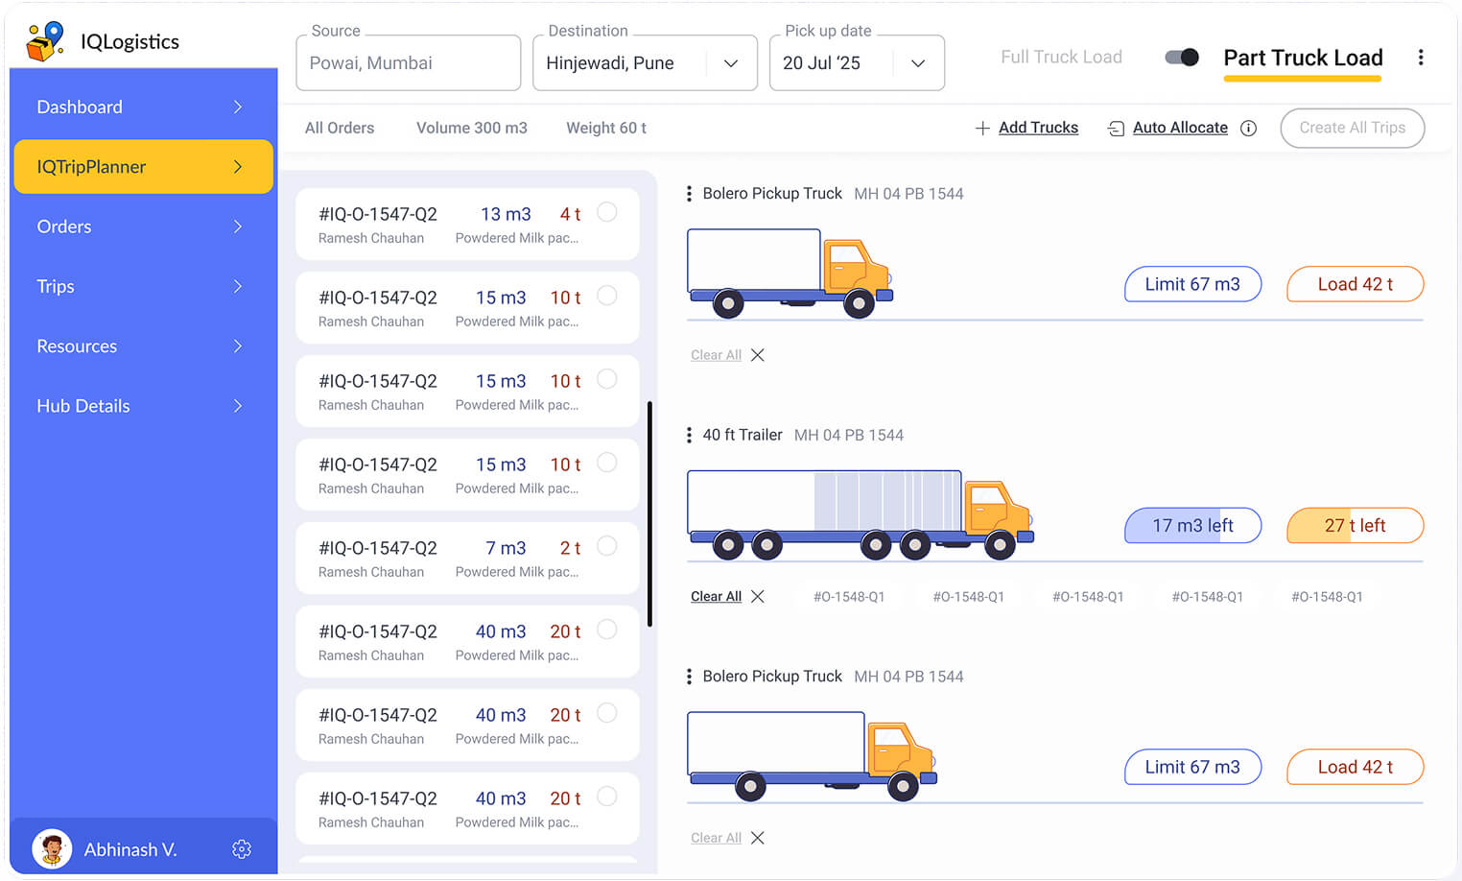Expand the Trips sidebar chevron

pyautogui.click(x=237, y=286)
